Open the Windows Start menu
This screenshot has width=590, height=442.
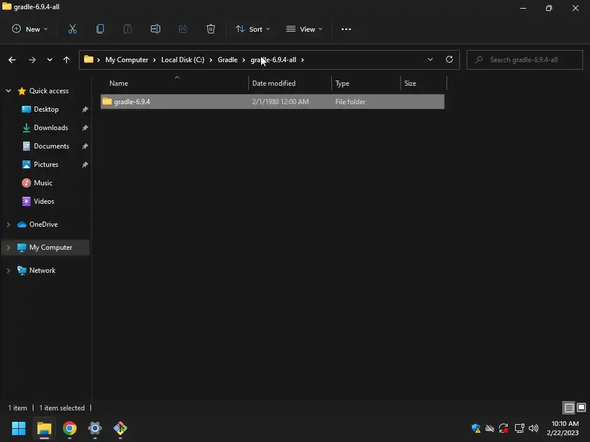point(18,428)
